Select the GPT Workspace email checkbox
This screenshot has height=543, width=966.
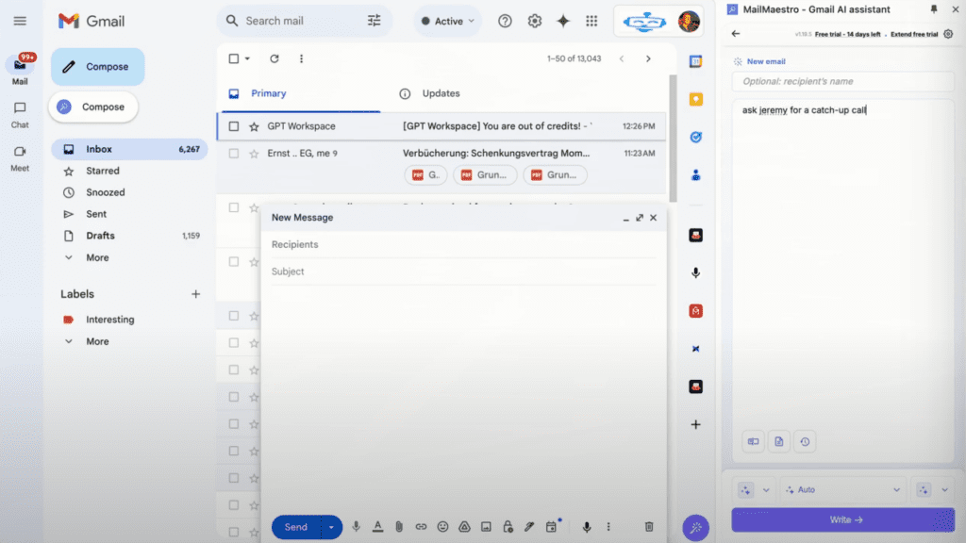coord(234,126)
